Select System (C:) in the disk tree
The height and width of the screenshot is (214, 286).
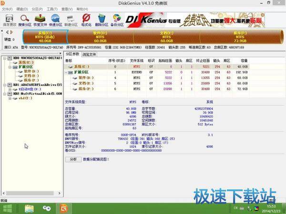(26, 62)
